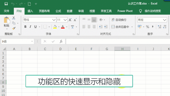Switch to the Power Pivot tab
170x96 pixels.
click(x=125, y=11)
